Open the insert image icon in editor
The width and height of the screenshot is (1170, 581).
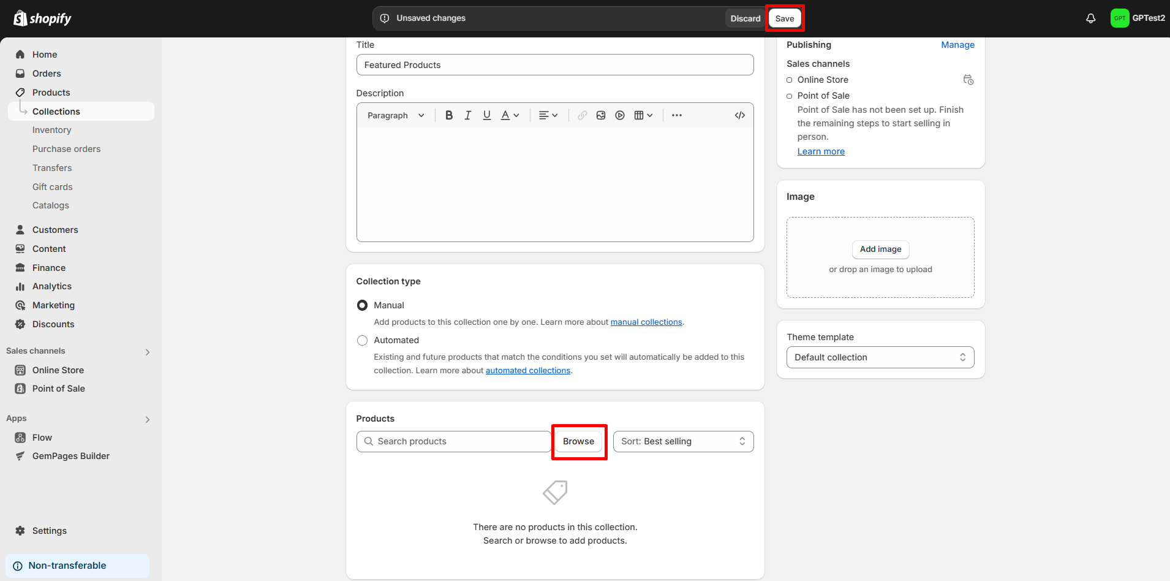tap(601, 115)
